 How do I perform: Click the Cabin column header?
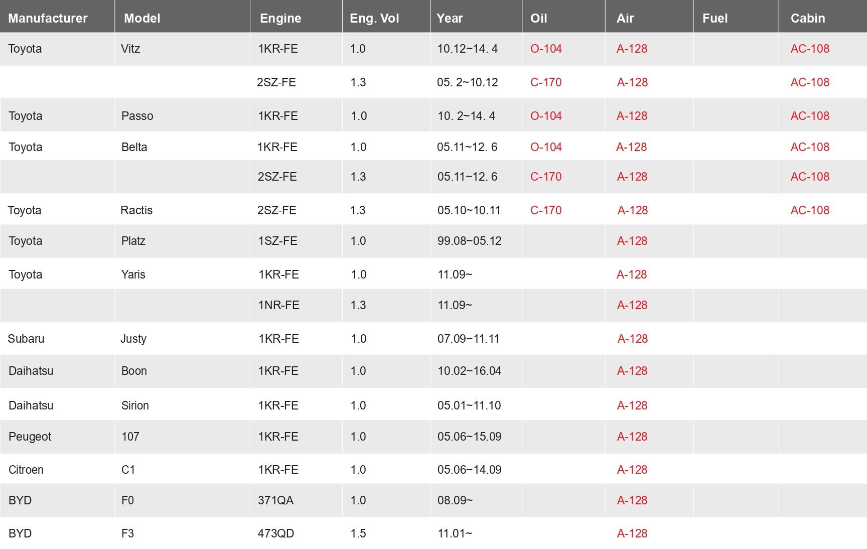pyautogui.click(x=807, y=19)
